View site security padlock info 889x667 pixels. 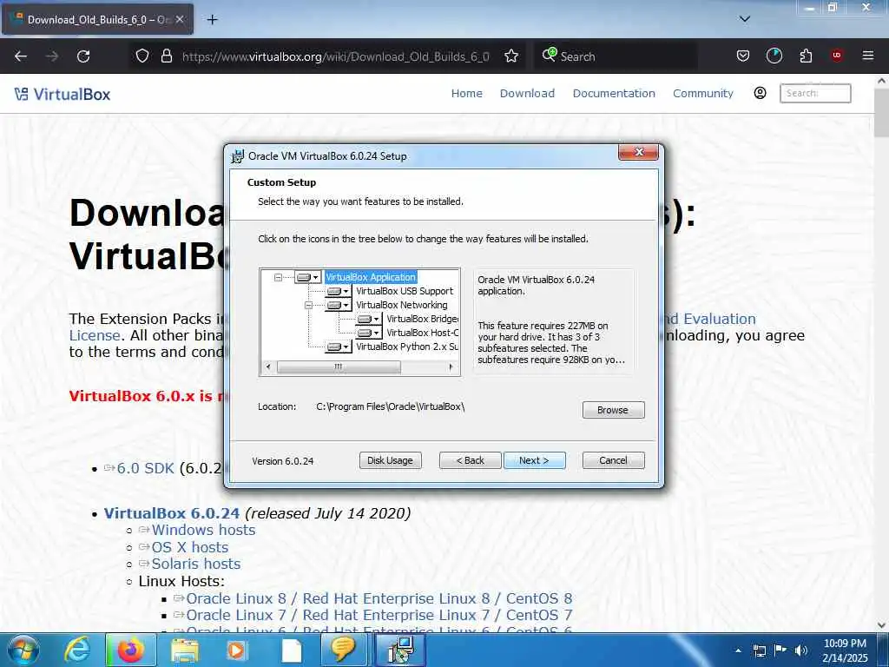(166, 56)
